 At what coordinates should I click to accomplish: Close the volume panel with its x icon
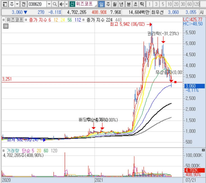coord(203,150)
